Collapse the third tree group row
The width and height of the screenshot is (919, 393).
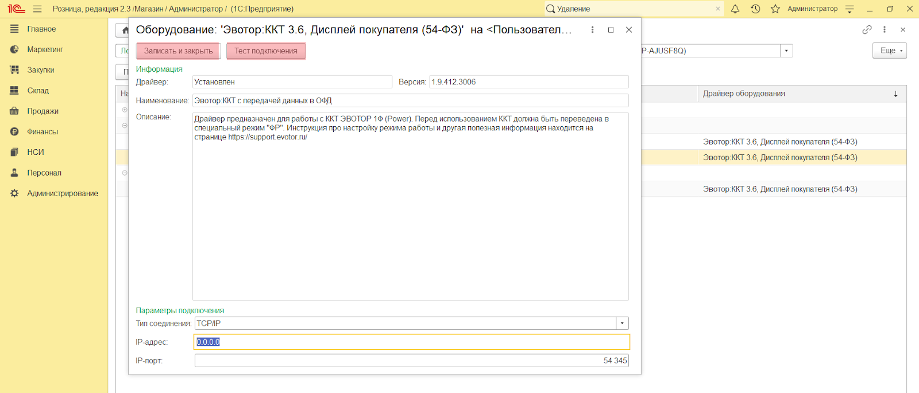[125, 173]
